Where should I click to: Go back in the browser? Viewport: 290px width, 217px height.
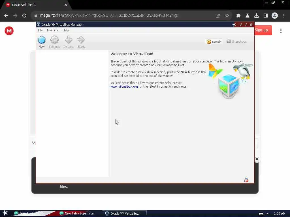tap(6, 16)
